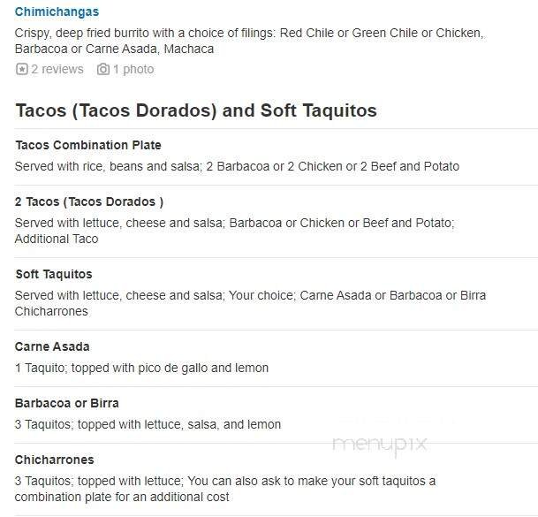Click the Chimichangas crispy deep fried burrito description
Screen dimensions: 538x517
coord(248,41)
